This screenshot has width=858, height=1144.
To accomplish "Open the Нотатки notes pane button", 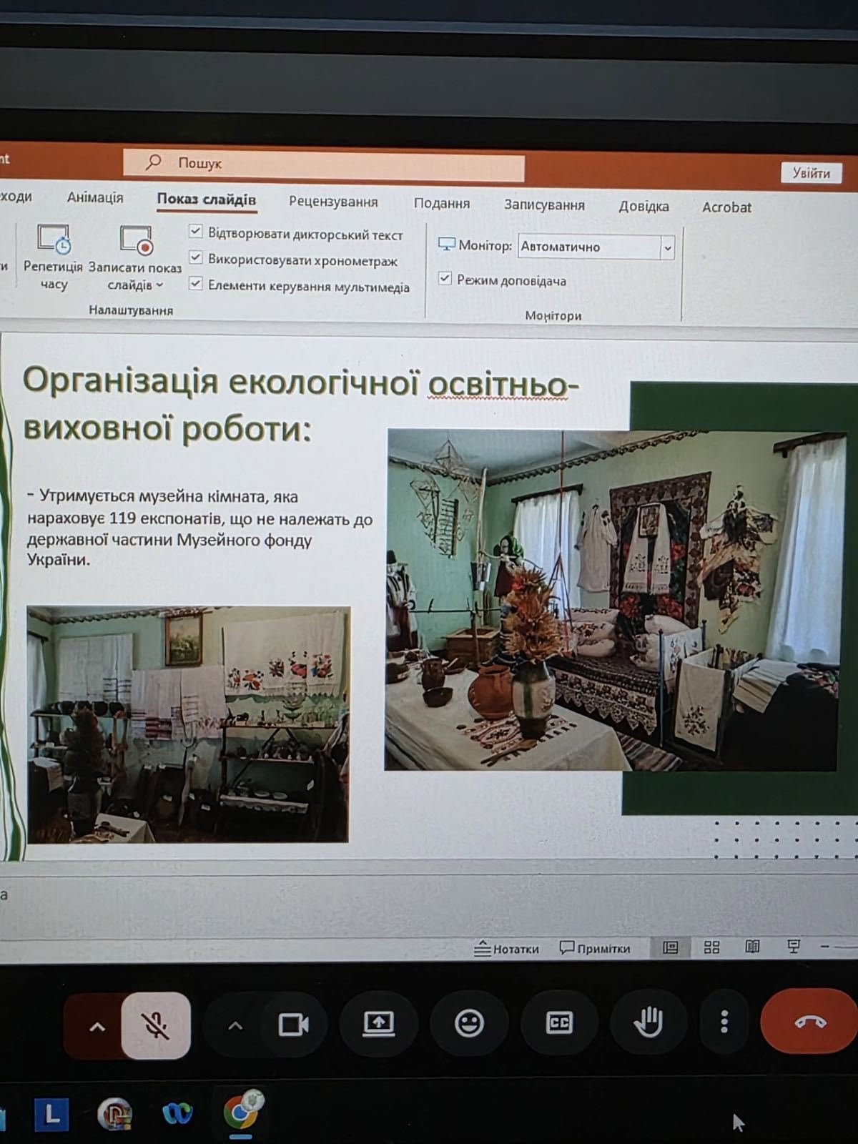I will [x=506, y=949].
